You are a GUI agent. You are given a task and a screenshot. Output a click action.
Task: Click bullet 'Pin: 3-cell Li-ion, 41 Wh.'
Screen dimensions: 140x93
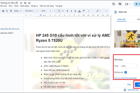(55, 83)
